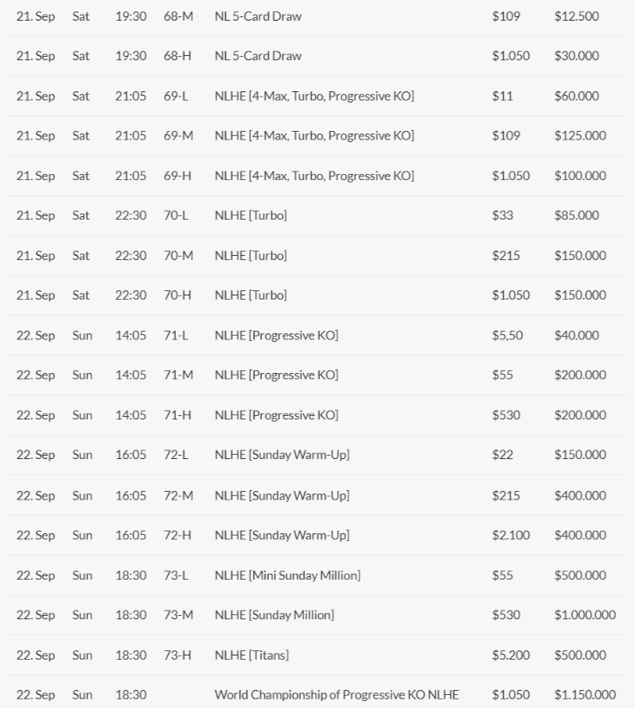Select event 72-H Sunday Warm-Up name
Image resolution: width=634 pixels, height=708 pixels.
(282, 536)
